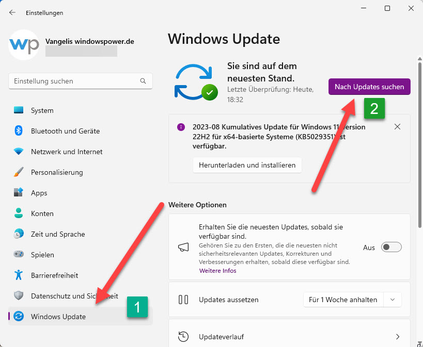Click the Updateverlauf history clock icon
Viewport: 423px width, 347px height.
(183, 337)
